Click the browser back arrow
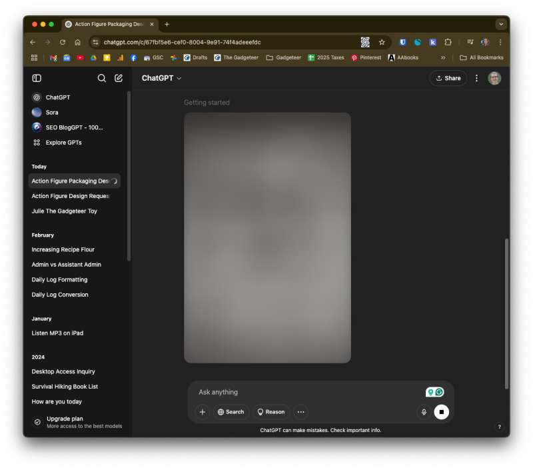 33,42
